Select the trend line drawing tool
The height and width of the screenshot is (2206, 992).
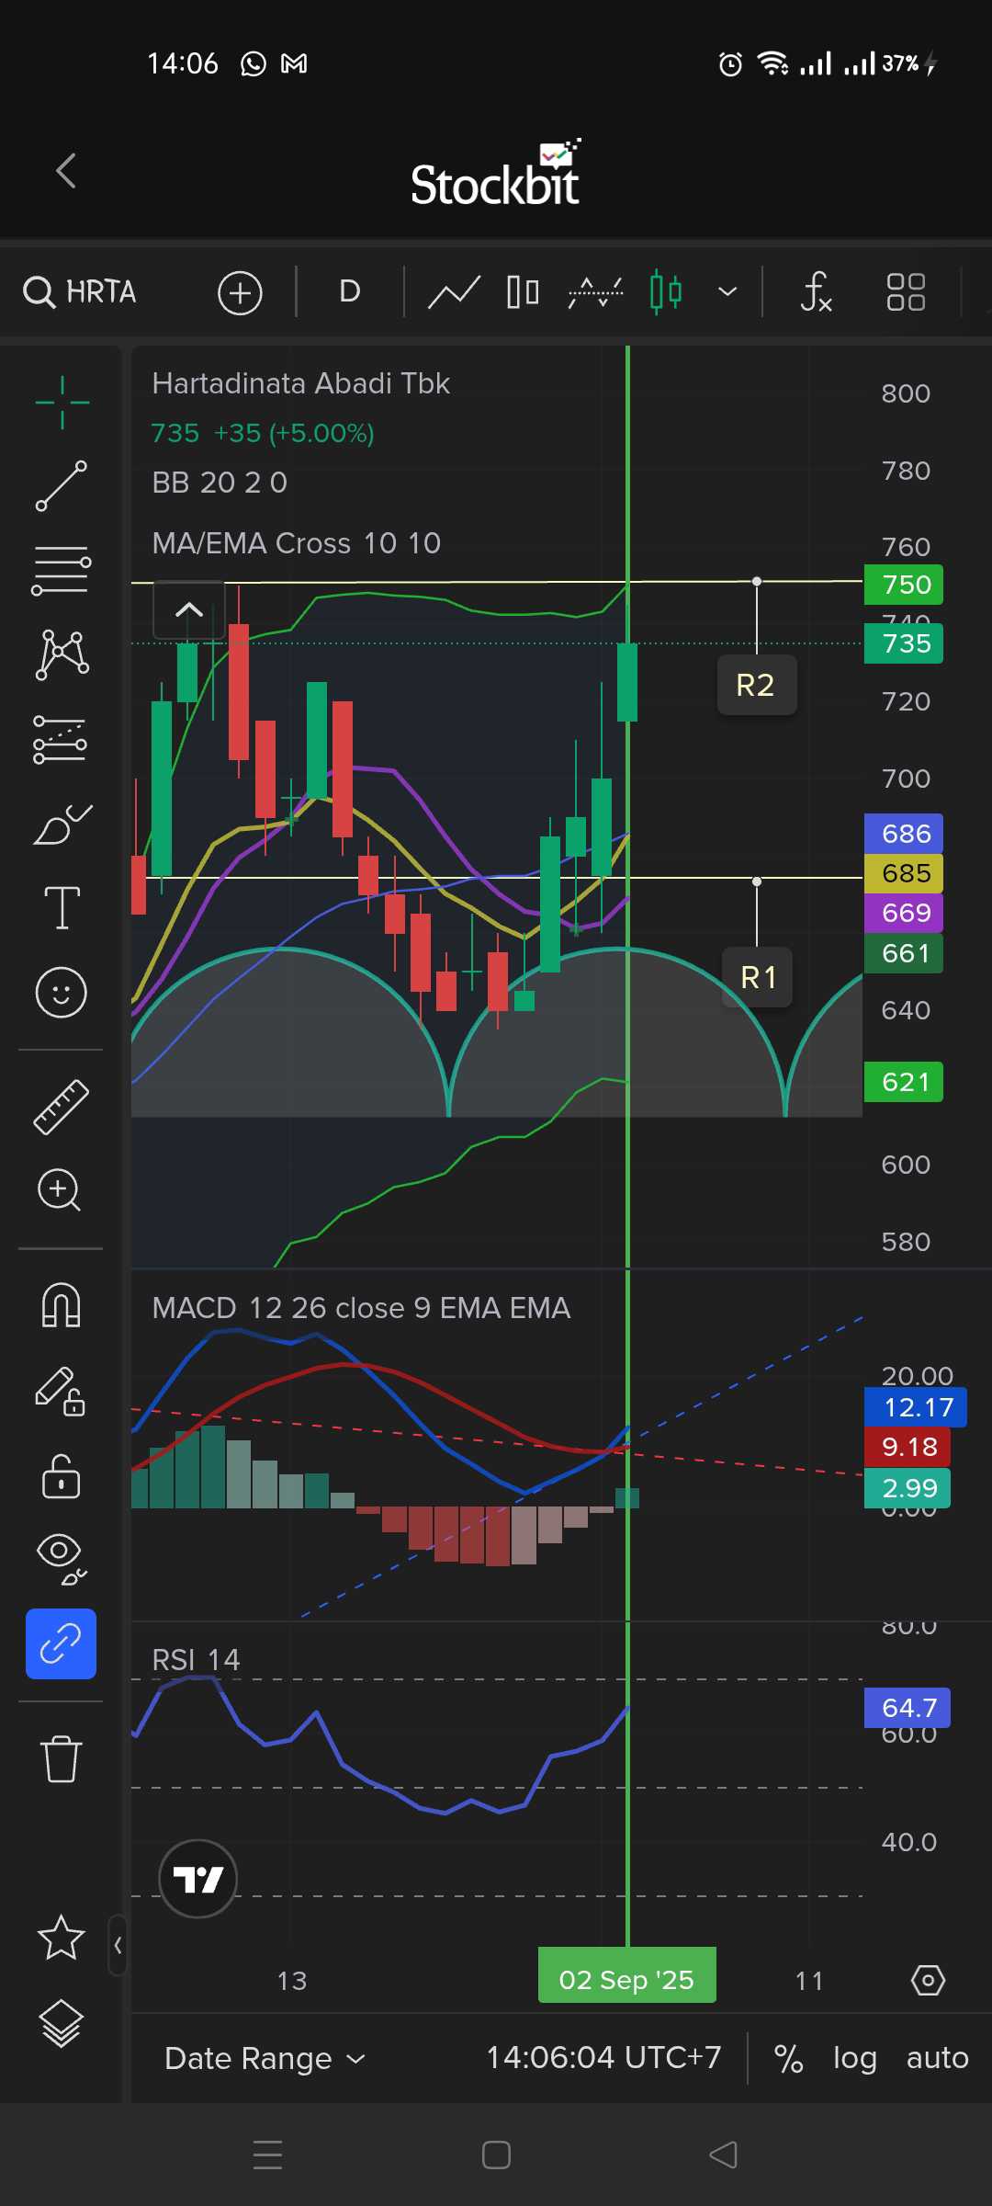pyautogui.click(x=62, y=486)
